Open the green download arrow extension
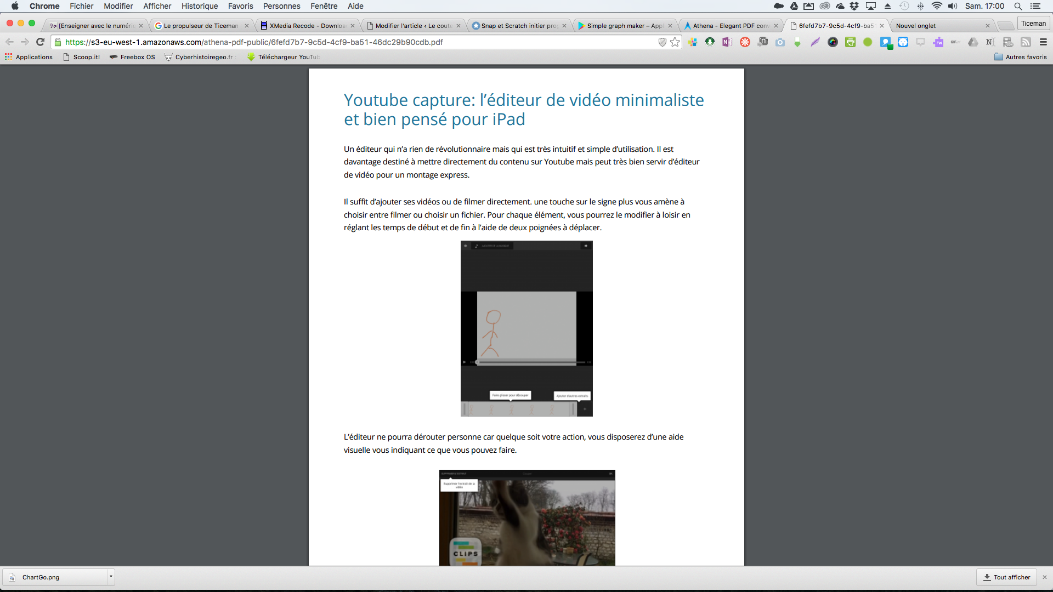The width and height of the screenshot is (1053, 592). 797,42
